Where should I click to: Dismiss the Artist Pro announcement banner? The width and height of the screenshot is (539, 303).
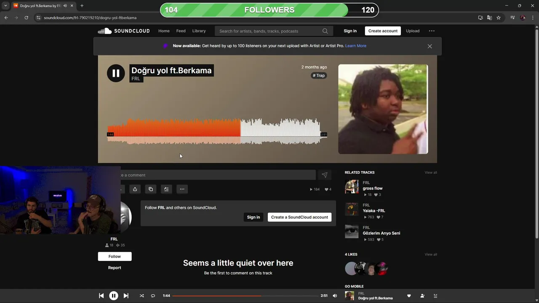point(430,46)
